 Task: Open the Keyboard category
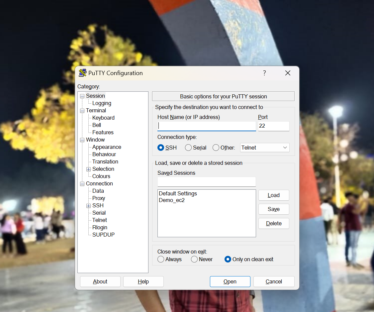[103, 118]
